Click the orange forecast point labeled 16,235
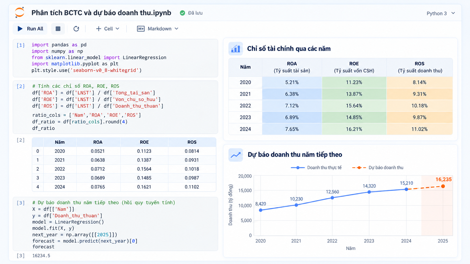The image size is (470, 264). (x=443, y=186)
